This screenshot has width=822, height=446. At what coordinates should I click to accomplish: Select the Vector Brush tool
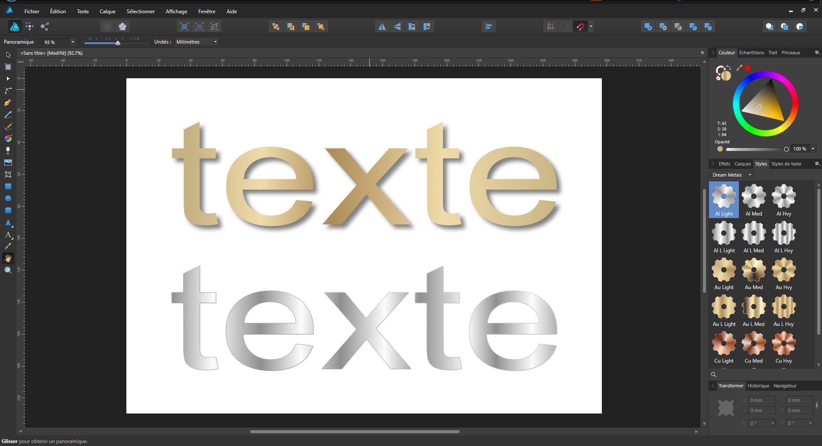coord(8,127)
